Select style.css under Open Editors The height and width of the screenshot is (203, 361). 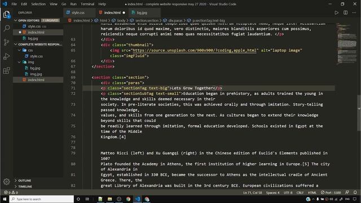[38, 27]
